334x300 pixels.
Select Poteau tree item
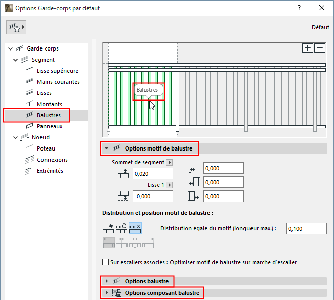tap(46, 148)
